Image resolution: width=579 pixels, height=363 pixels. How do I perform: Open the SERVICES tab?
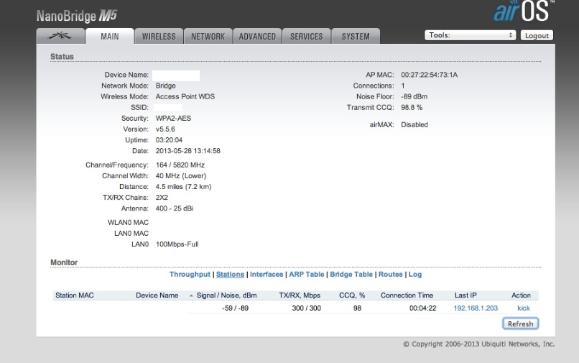(307, 37)
